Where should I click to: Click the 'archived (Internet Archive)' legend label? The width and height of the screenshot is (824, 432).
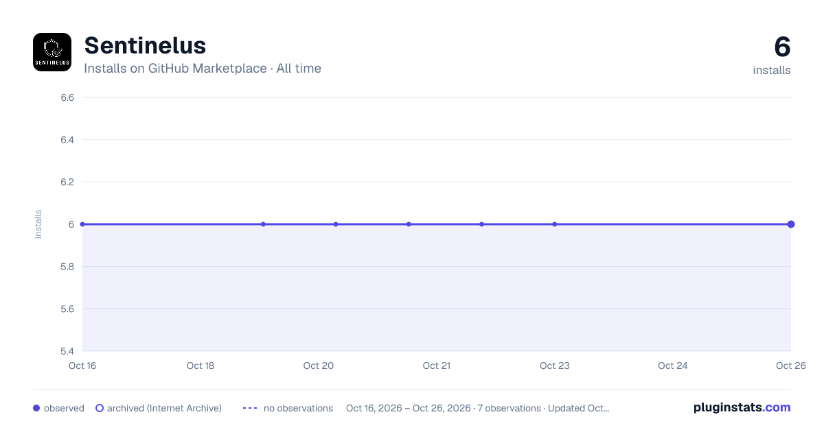click(164, 408)
